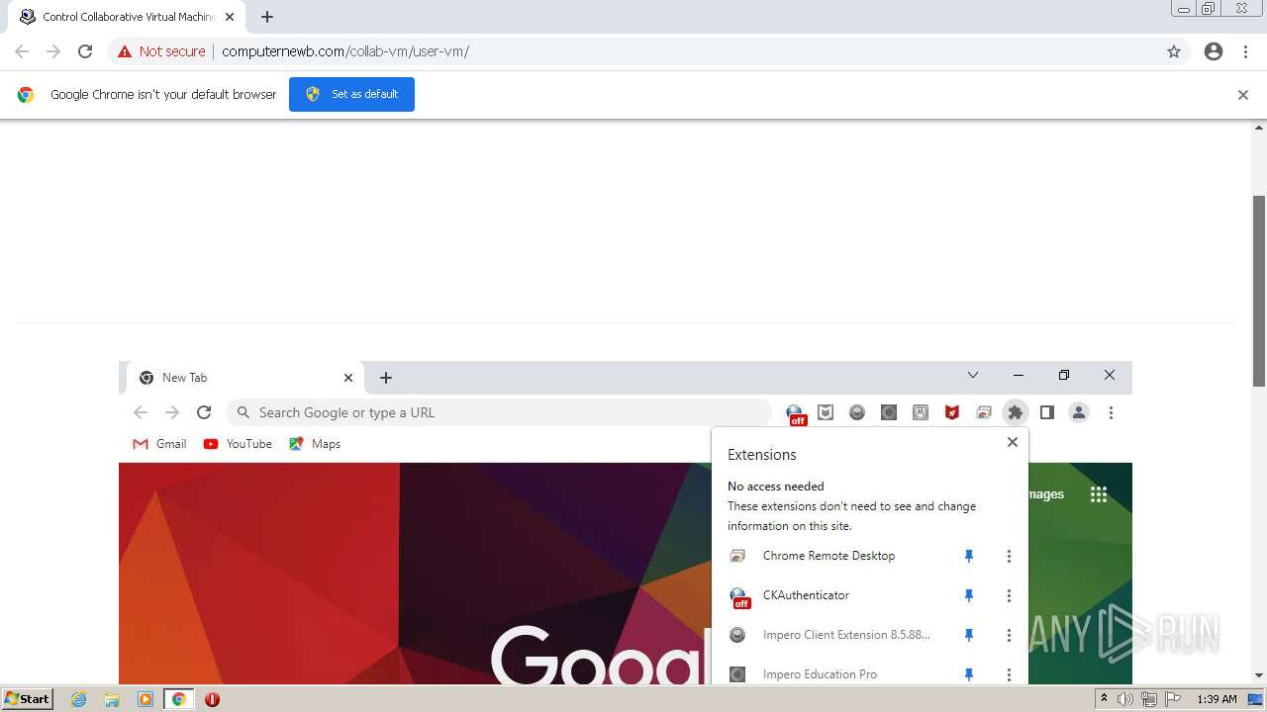Screen dimensions: 1267x712
Task: Toggle the Extensions puzzle piece button
Action: point(1016,412)
